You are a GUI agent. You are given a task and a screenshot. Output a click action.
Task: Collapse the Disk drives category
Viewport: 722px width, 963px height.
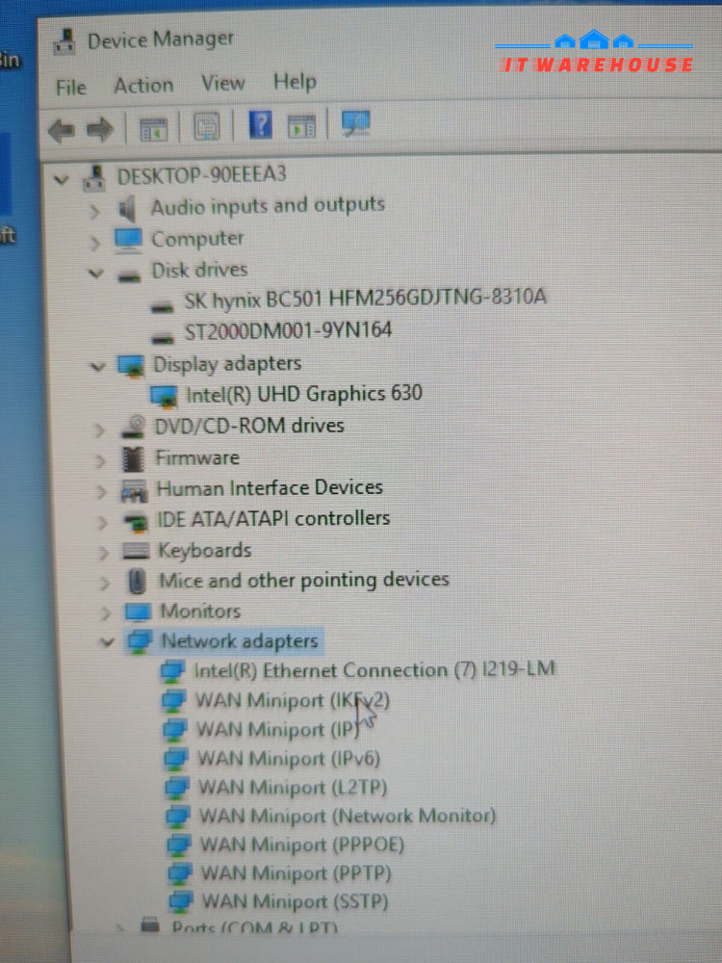[x=95, y=273]
